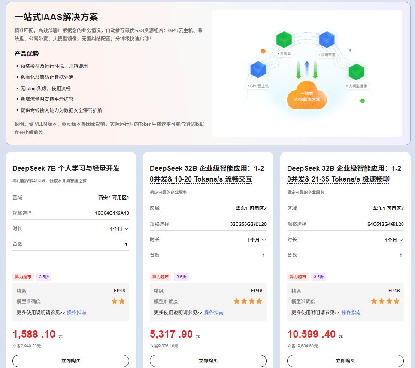Click the 5,317.90 元 price
Viewport: 415px width, 368px height.
click(175, 334)
